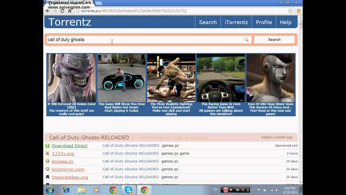This screenshot has width=346, height=195.
Task: Click the Call.of.Duty.Ghosts-RELOADED heading
Action: point(89,138)
